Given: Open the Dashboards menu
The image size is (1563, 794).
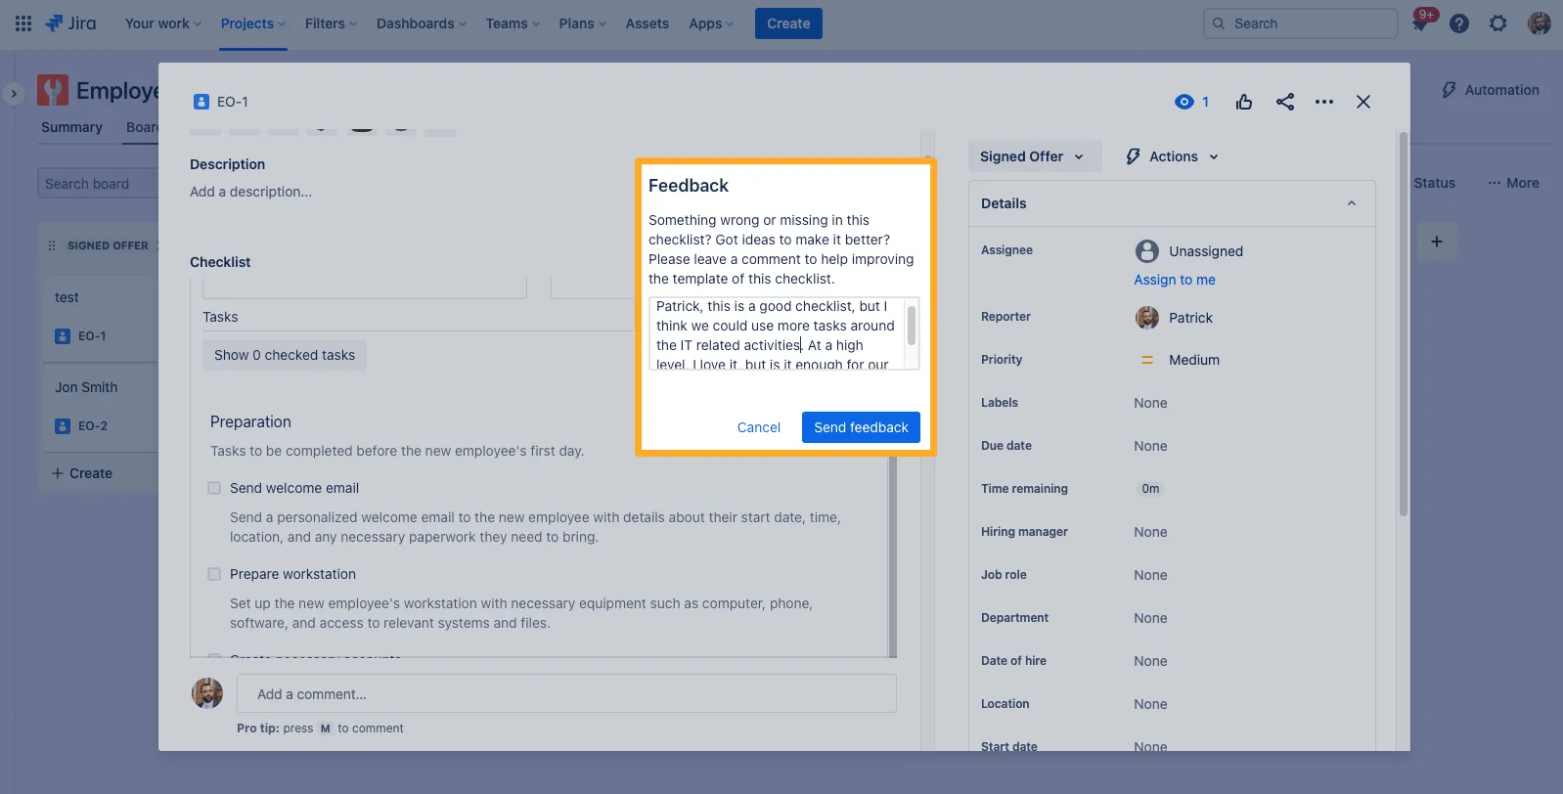Looking at the screenshot, I should point(421,23).
